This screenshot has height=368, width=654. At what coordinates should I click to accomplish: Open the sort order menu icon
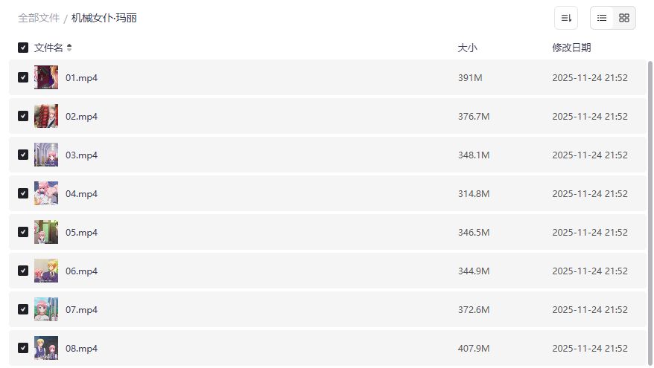pyautogui.click(x=566, y=18)
